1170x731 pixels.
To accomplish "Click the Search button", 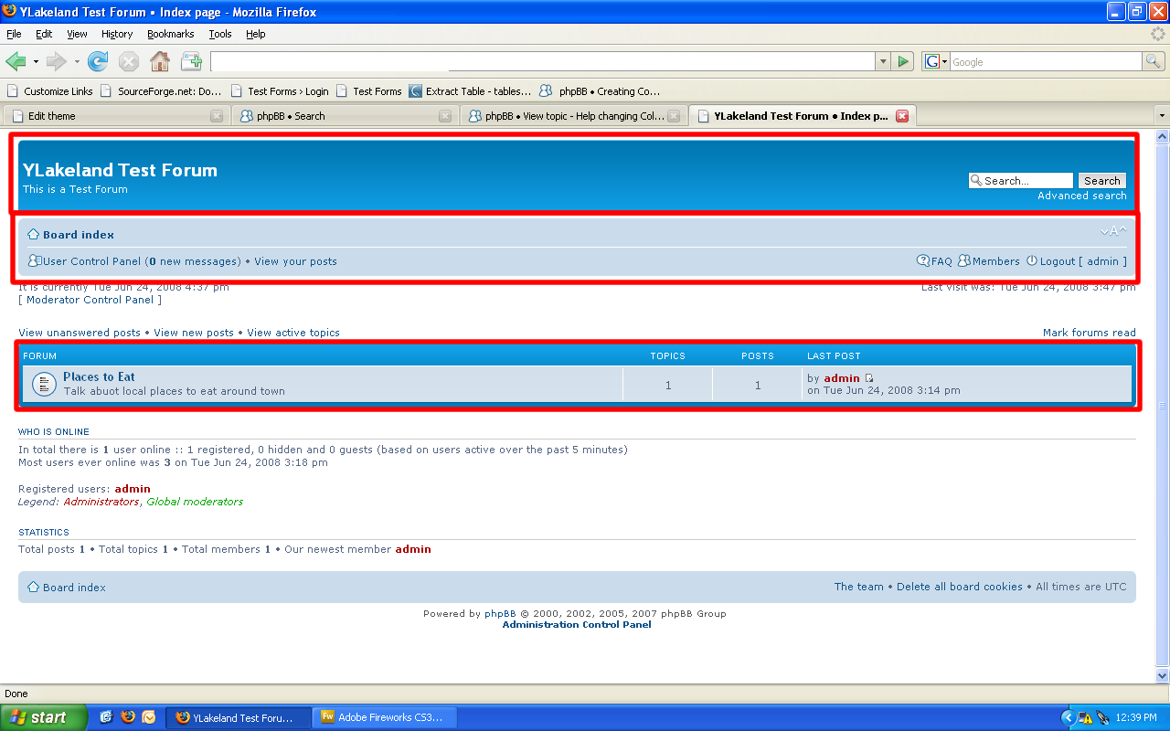I will pos(1101,180).
